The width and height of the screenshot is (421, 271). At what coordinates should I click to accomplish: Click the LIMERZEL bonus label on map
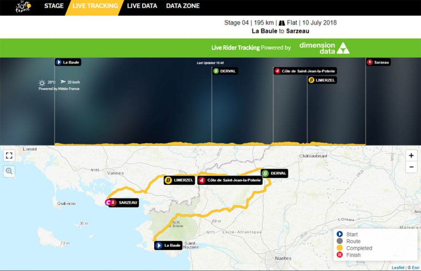pyautogui.click(x=179, y=180)
